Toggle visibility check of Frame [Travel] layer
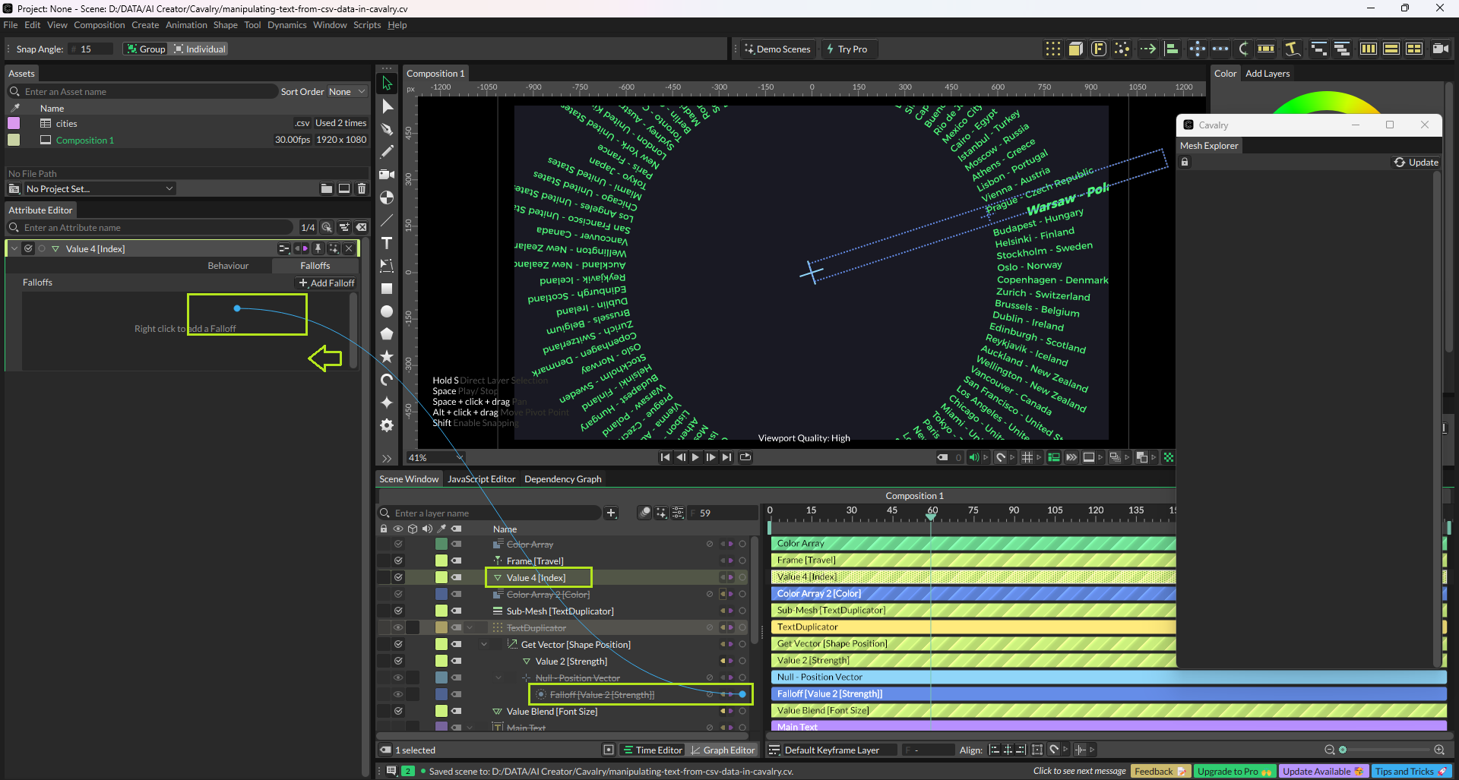1459x780 pixels. click(398, 561)
